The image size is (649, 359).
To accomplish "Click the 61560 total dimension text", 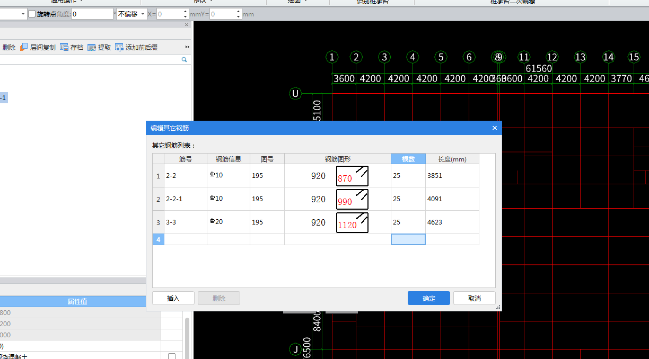I will point(539,69).
